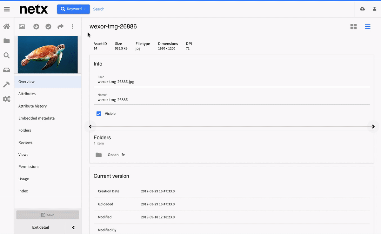Open the Keyword search type dropdown
Screen dimensions: 381x234
tap(73, 9)
